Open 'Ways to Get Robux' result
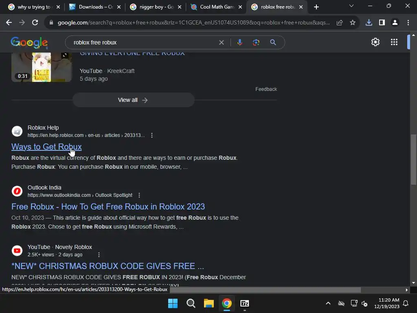The height and width of the screenshot is (313, 417). pos(46,147)
